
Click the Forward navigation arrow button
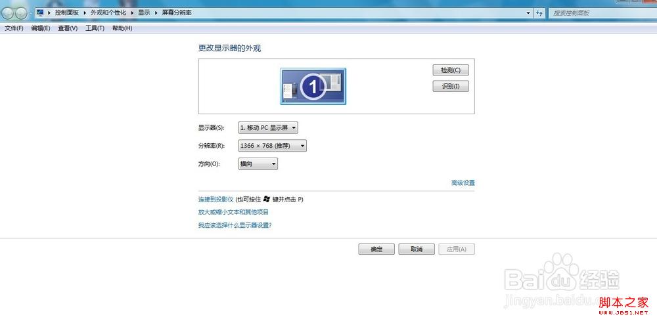[21, 13]
